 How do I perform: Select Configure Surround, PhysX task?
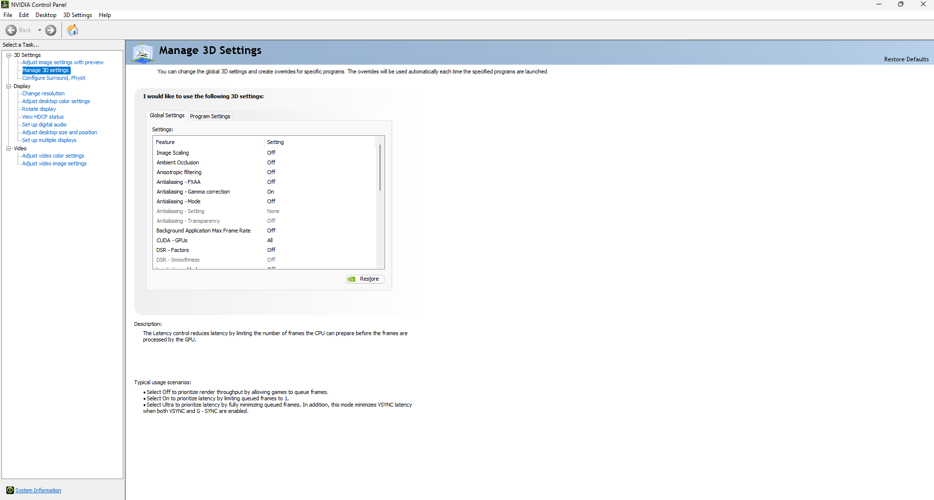tap(54, 78)
